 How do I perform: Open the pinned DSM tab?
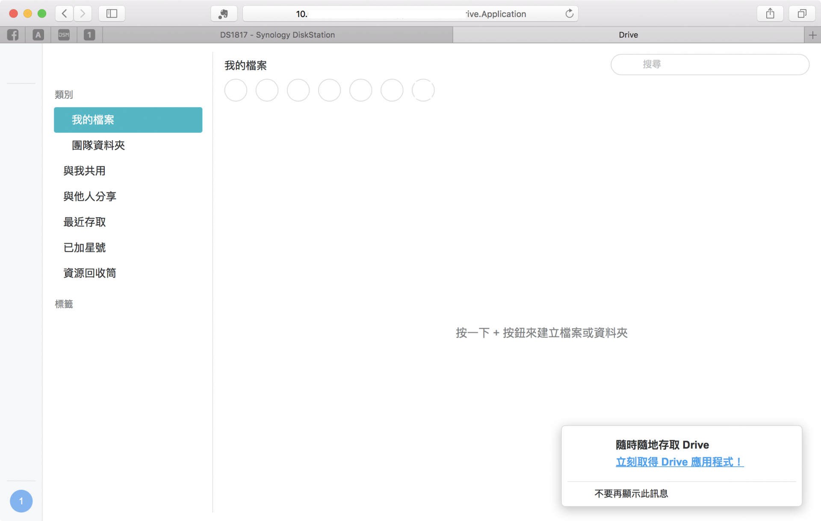click(x=64, y=35)
